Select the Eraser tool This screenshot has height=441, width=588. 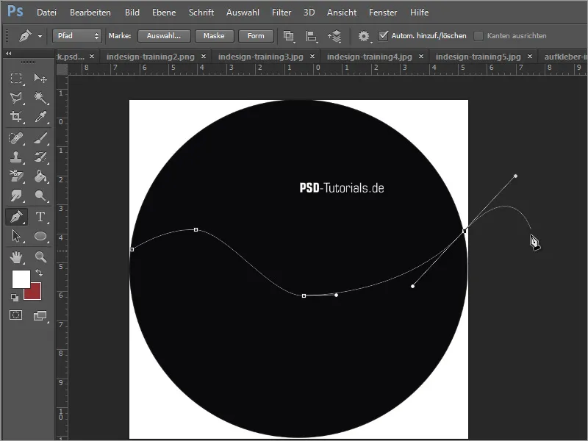[x=15, y=176]
